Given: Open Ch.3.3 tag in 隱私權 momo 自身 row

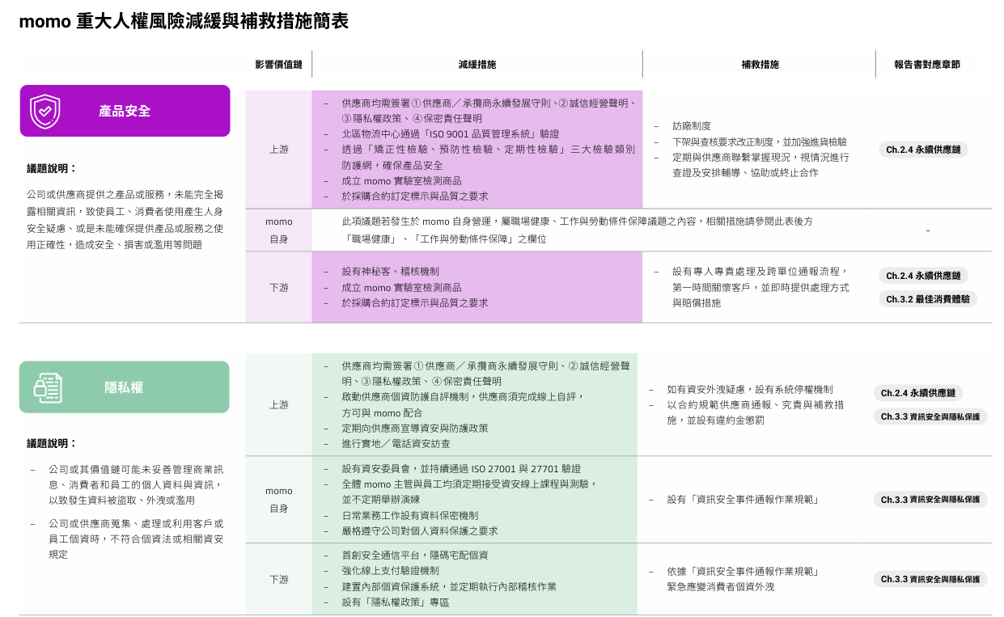Looking at the screenshot, I should [930, 500].
